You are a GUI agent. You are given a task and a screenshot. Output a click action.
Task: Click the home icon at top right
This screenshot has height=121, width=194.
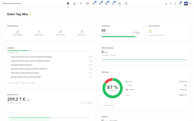pyautogui.click(x=166, y=3)
